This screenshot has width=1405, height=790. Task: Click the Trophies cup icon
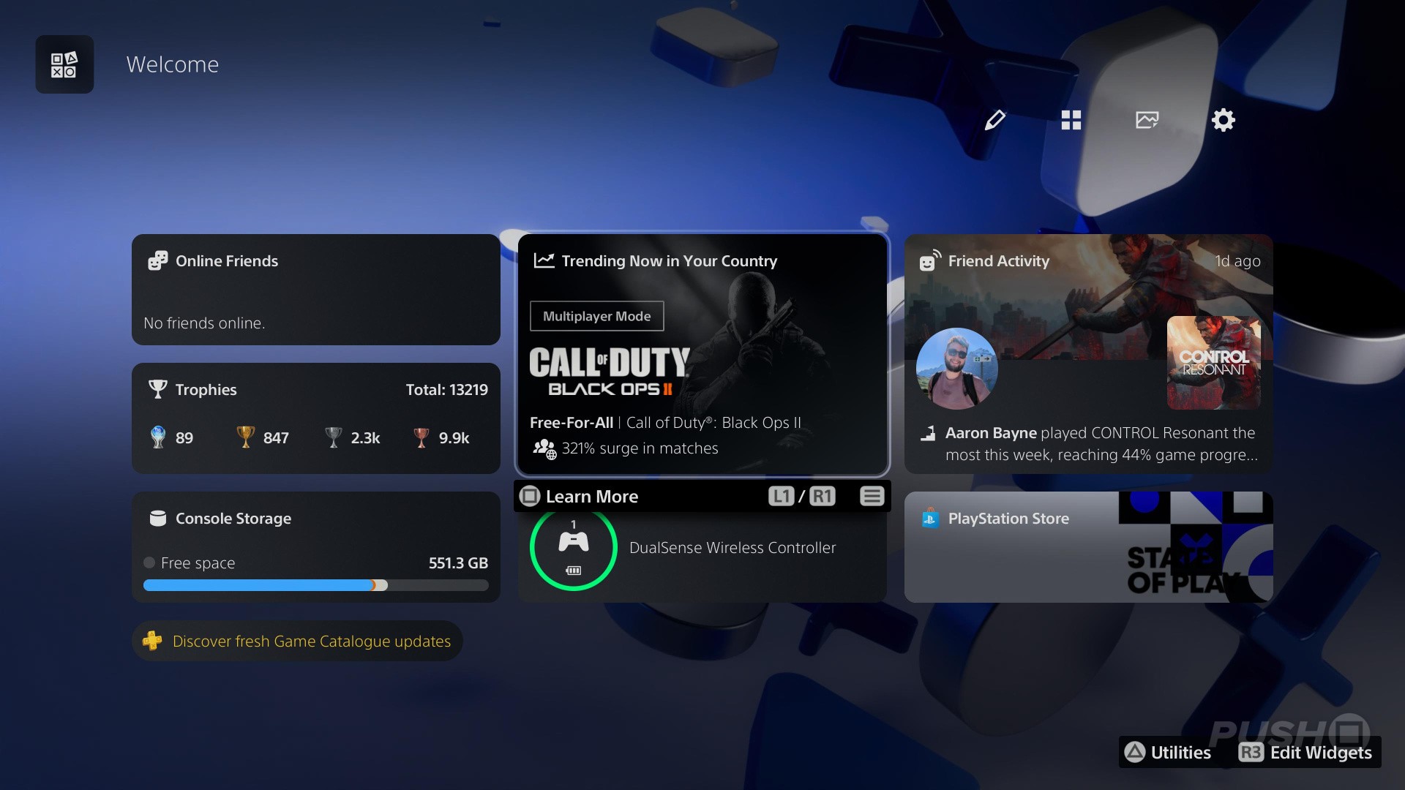click(x=157, y=389)
